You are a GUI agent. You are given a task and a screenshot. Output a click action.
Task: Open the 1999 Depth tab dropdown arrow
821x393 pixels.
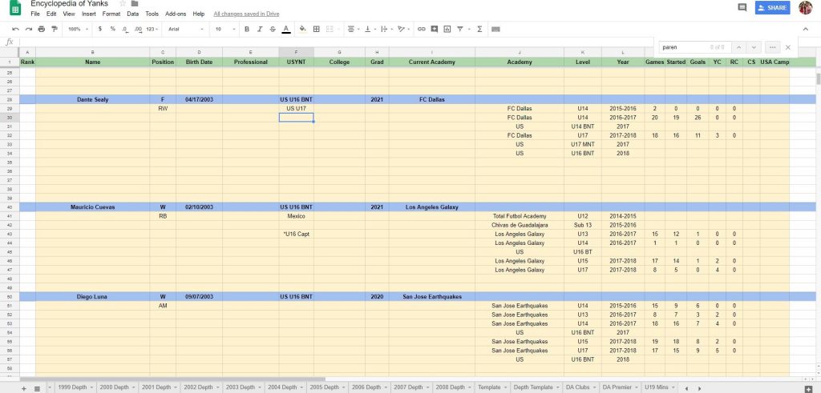tap(91, 387)
